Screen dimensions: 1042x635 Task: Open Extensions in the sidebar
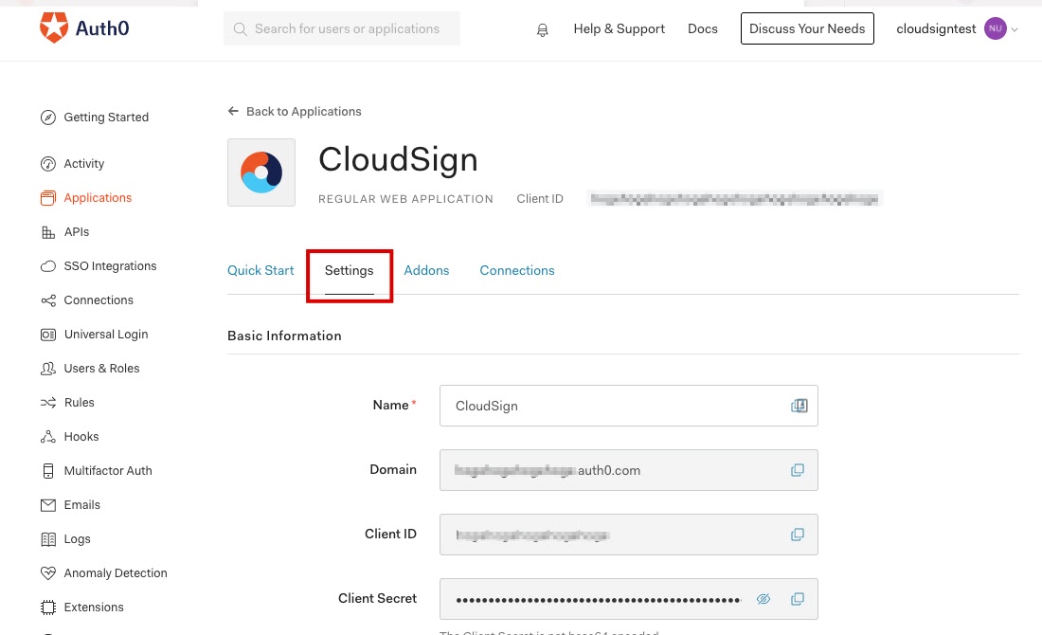[x=94, y=608]
